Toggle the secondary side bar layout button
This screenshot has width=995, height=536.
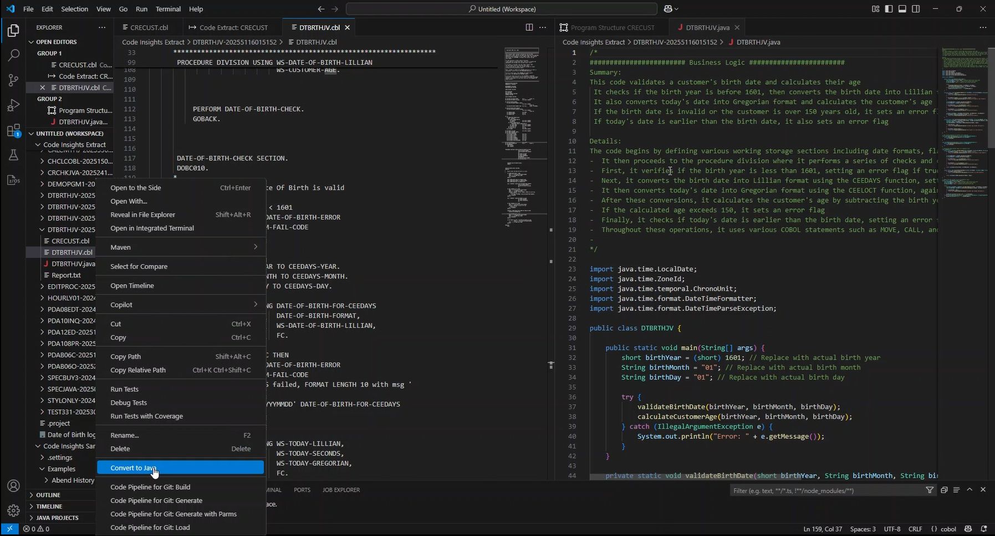916,9
